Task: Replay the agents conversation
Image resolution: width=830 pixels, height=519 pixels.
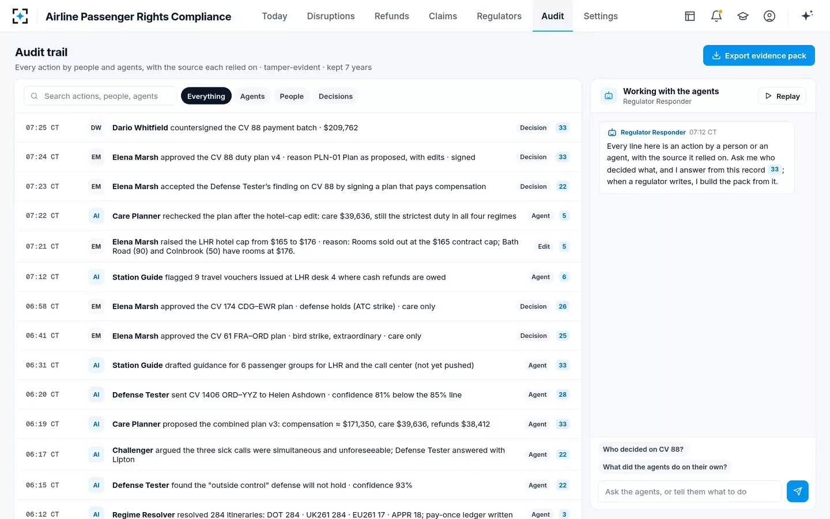Action: [782, 96]
